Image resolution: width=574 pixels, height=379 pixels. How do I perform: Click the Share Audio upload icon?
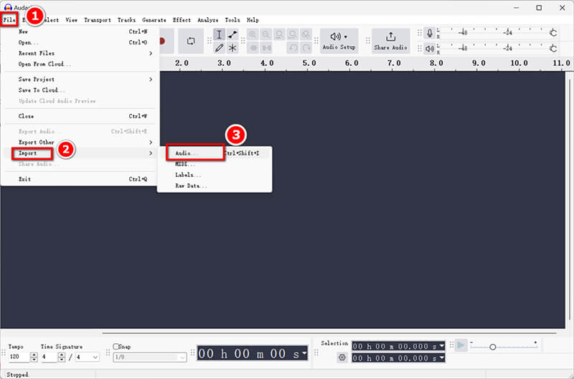coord(390,41)
